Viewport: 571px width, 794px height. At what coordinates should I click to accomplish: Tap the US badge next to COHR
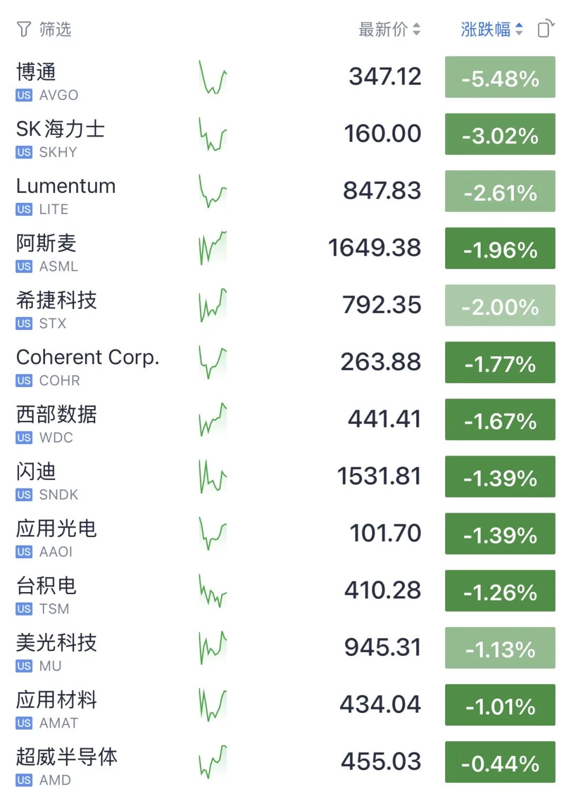(x=24, y=381)
